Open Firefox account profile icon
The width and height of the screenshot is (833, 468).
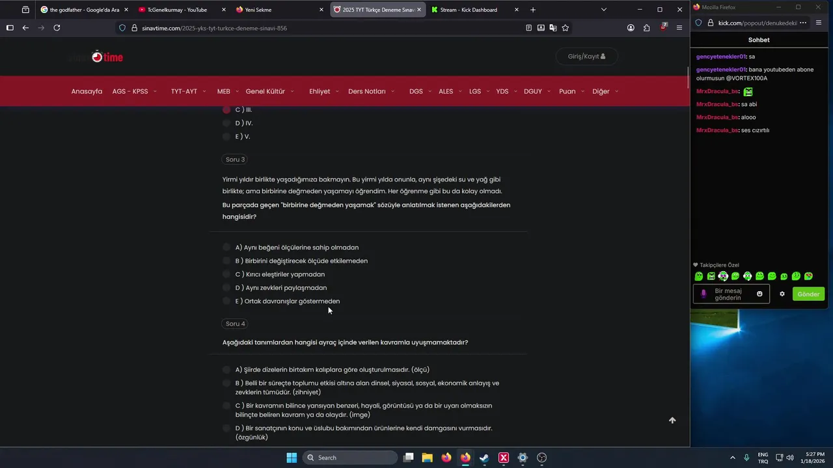click(631, 28)
